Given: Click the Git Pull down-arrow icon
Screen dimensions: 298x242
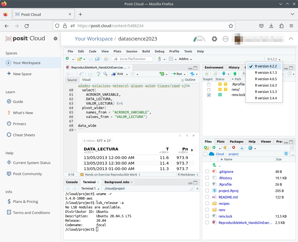Looking at the screenshot, I should click(x=224, y=74).
